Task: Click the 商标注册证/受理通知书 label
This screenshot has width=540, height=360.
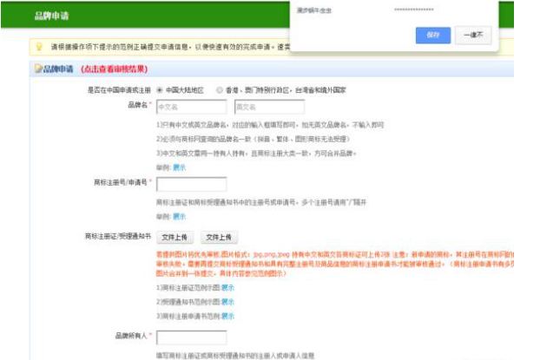Action: [118, 236]
